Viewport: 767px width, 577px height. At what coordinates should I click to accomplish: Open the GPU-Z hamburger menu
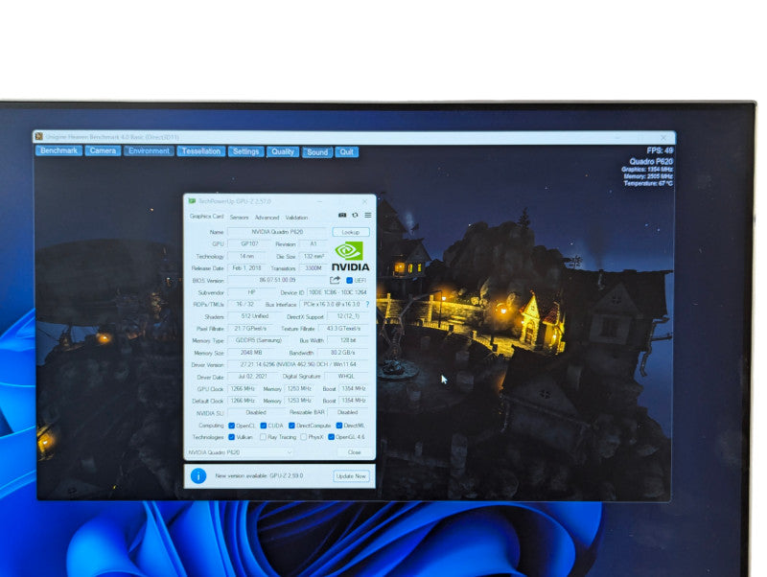point(368,215)
